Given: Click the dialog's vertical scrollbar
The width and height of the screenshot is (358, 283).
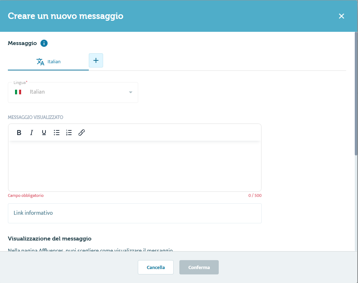Looking at the screenshot, I should point(356,94).
